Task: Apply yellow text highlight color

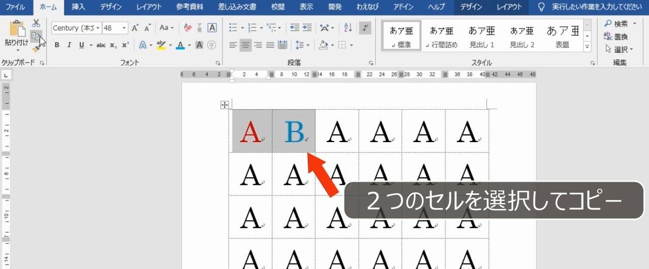Action: click(161, 45)
